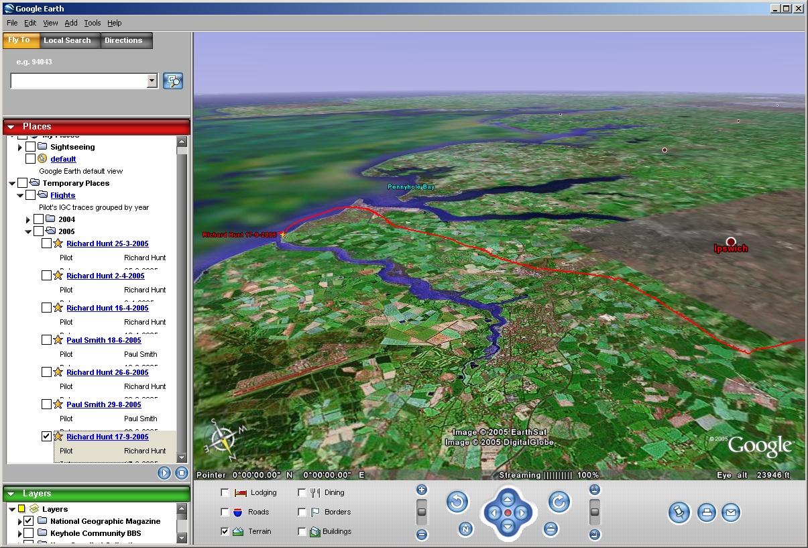
Task: Open the Richard Hunt 25-3-2005 flight link
Action: point(107,244)
